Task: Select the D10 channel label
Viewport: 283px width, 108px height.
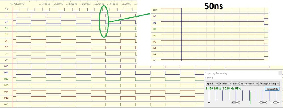Action: 6,66
